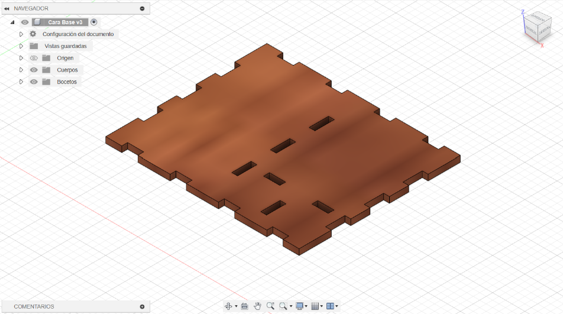Open Grid and Snaps settings icon
Screen dimensions: 563x314
315,306
